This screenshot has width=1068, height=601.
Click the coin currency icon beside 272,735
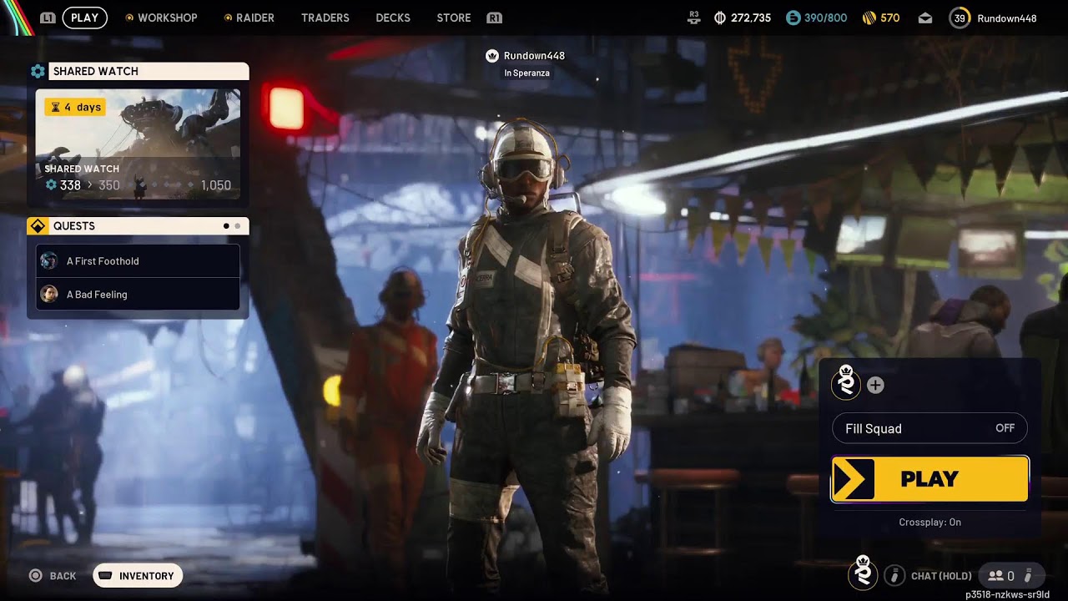(x=720, y=18)
